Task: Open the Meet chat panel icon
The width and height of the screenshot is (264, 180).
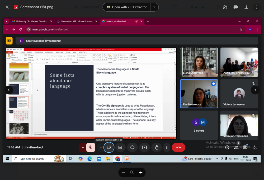Action: pyautogui.click(x=245, y=147)
